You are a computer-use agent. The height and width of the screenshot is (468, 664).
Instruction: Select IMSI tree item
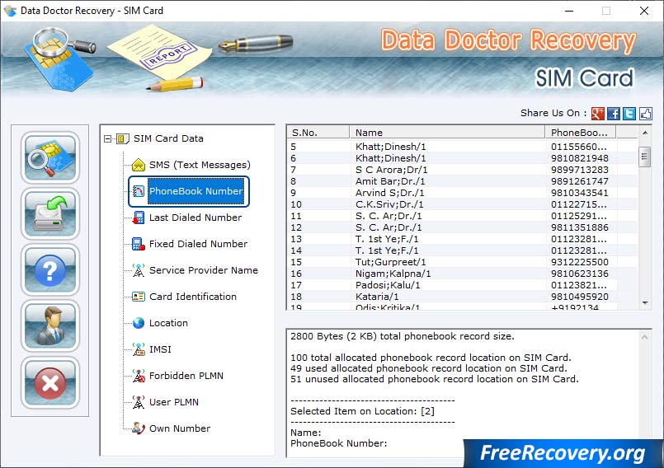tap(160, 349)
